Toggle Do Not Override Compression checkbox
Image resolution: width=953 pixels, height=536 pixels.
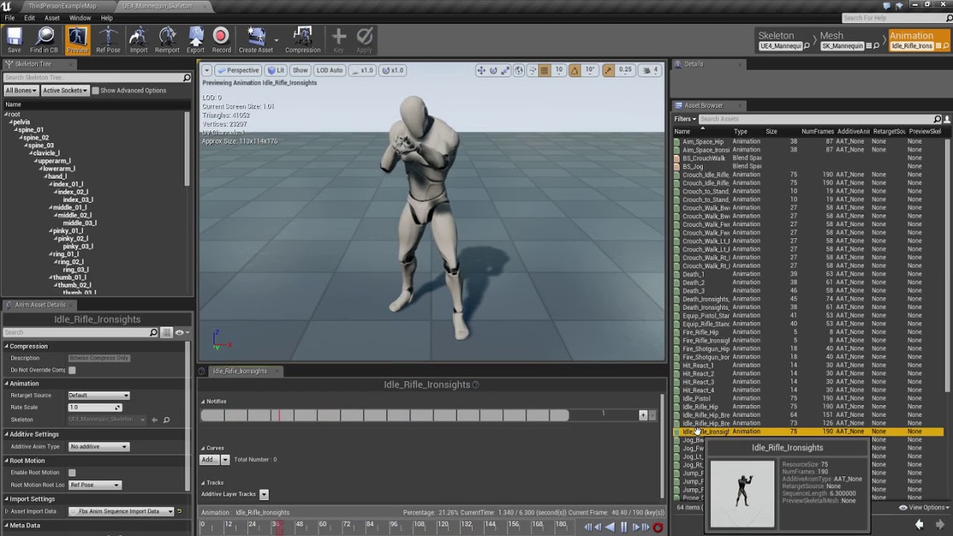point(72,370)
